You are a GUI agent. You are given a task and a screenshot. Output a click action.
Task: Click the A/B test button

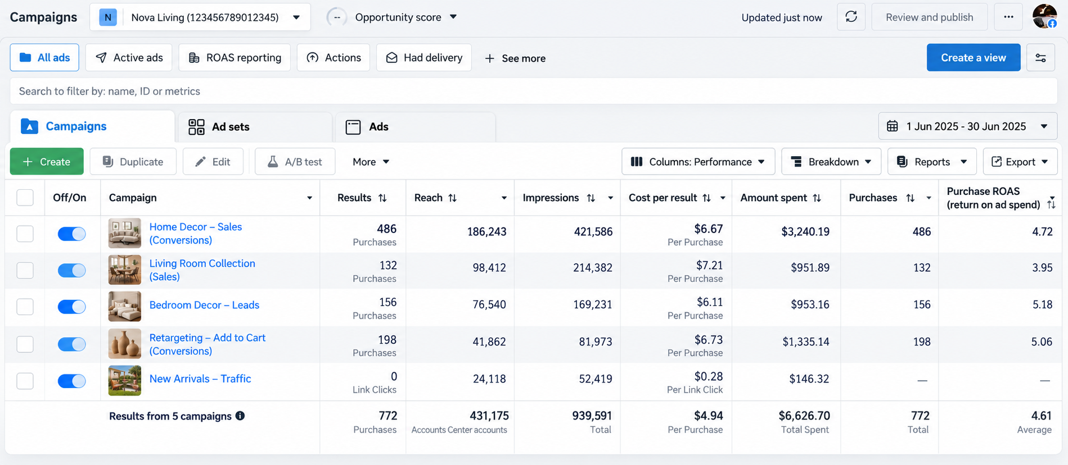[x=295, y=162]
